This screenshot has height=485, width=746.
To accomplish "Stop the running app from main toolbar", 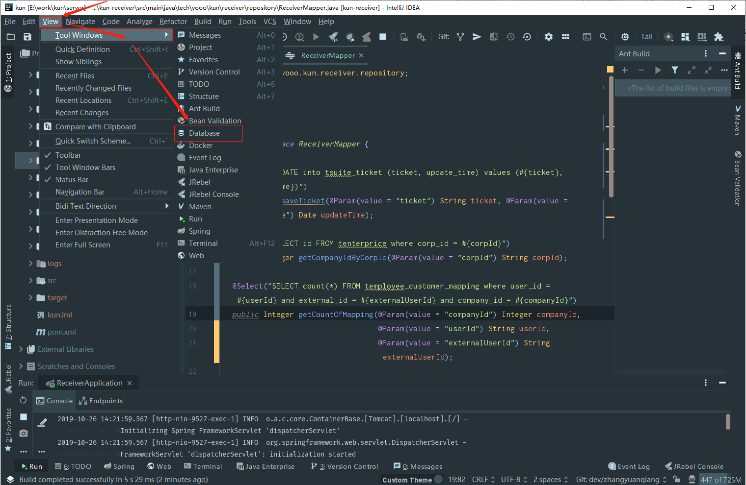I will click(383, 37).
